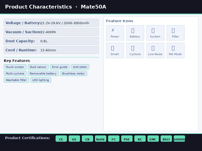
Task: Click the BSCI certification badge
Action: pyautogui.click(x=166, y=139)
